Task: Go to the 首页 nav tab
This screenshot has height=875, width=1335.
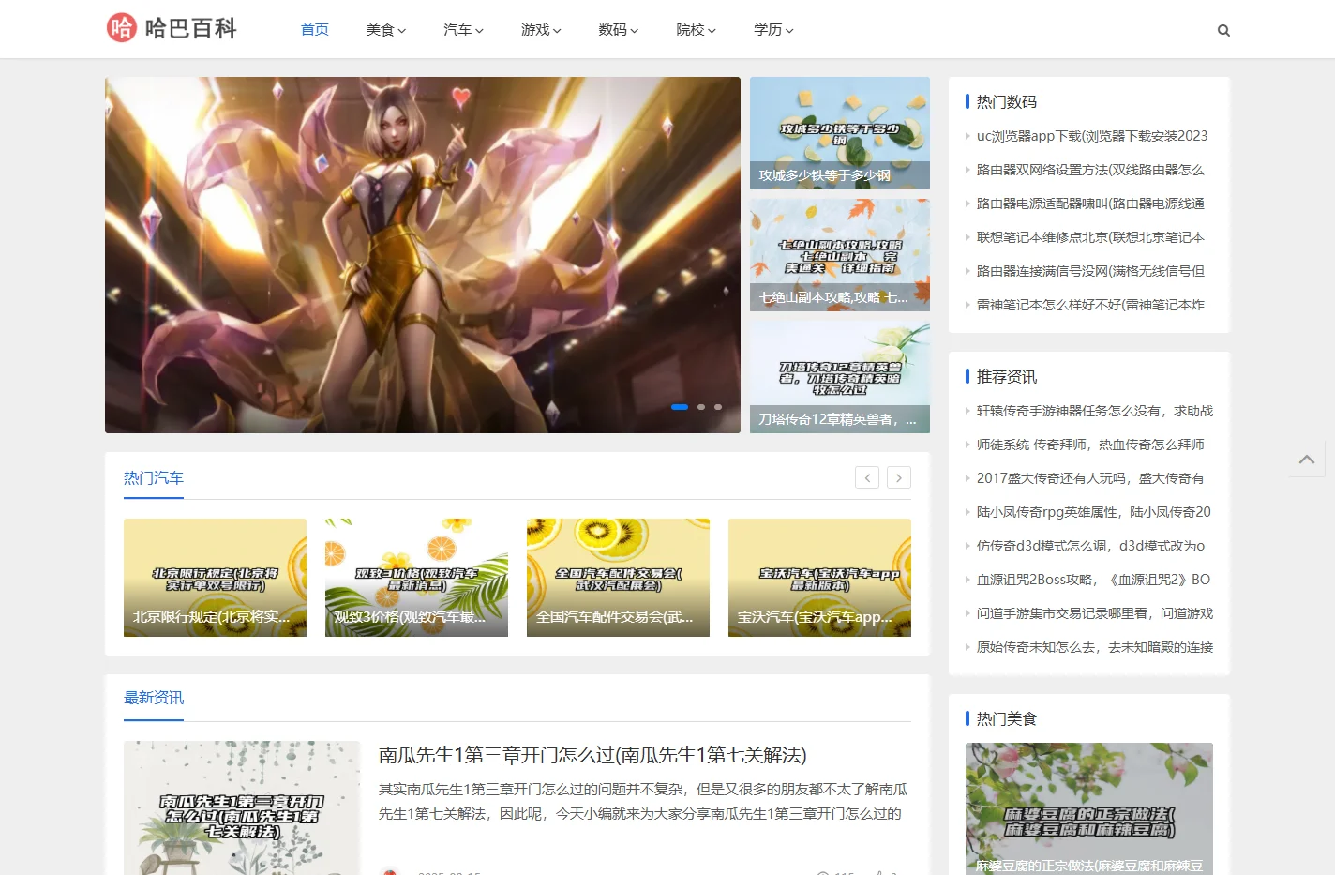Action: (x=315, y=29)
